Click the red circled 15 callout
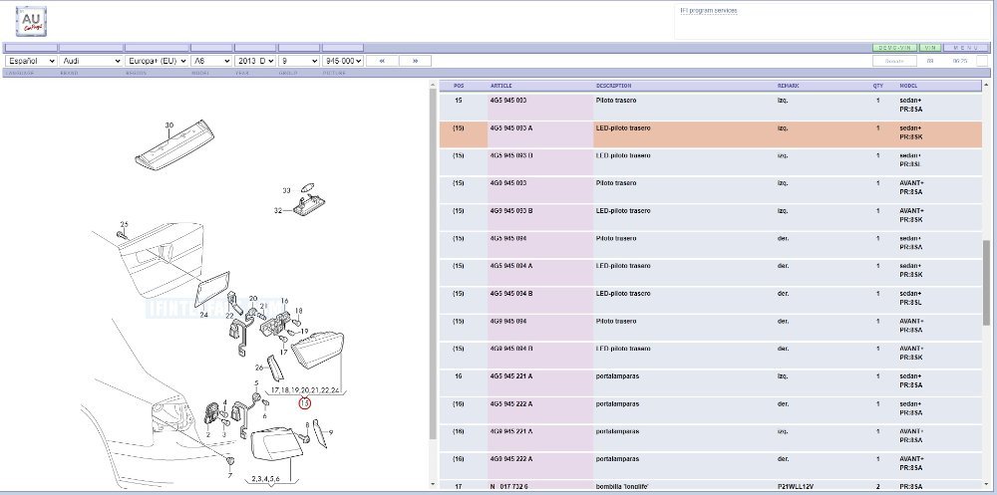This screenshot has height=495, width=997. [x=305, y=402]
